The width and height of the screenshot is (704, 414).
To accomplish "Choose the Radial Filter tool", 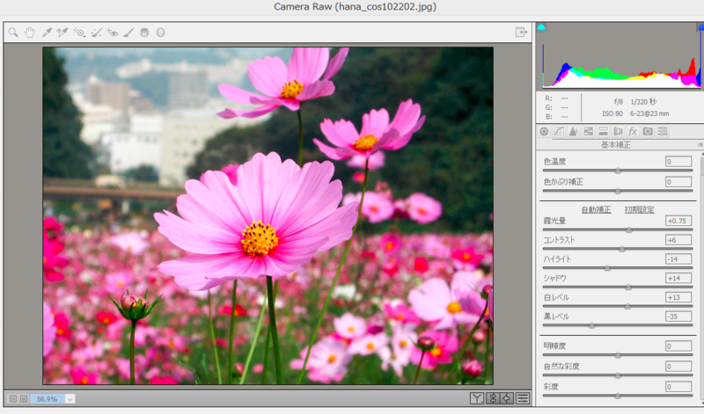I will (160, 33).
